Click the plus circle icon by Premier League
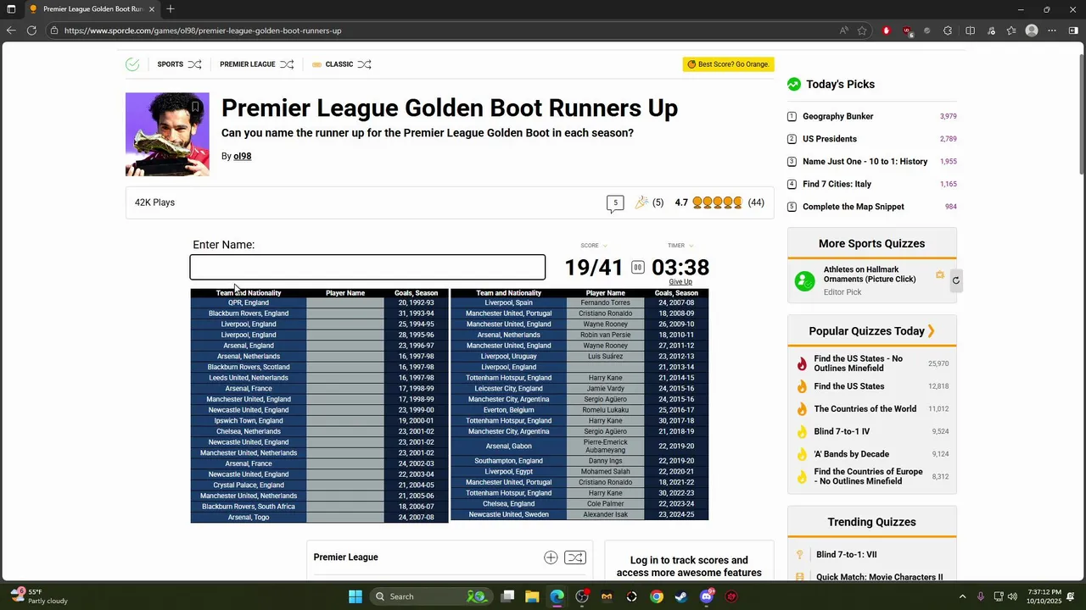Screen dimensions: 1086x610 click(551, 557)
